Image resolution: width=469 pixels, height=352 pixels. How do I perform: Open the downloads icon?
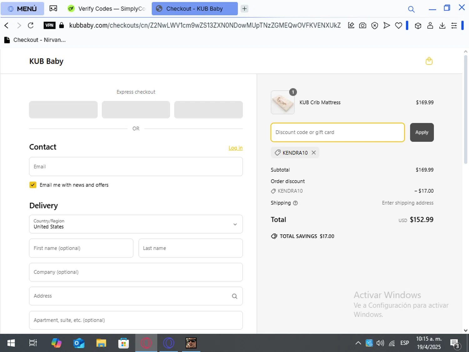(x=442, y=26)
